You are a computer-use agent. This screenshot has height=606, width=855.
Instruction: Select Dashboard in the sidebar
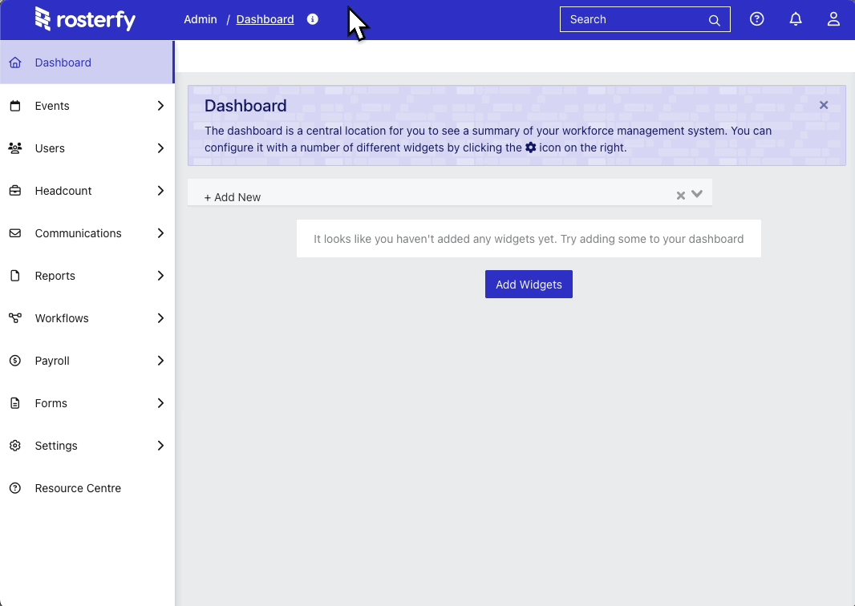click(x=87, y=63)
